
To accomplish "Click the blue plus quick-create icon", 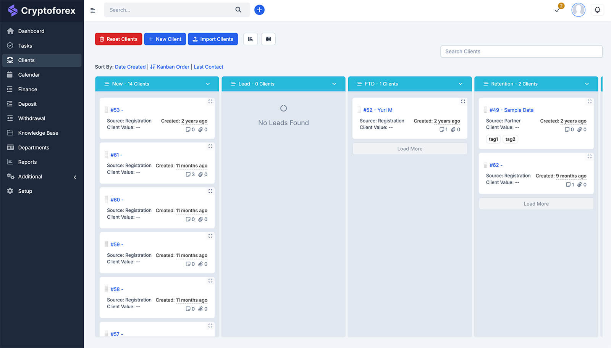I will coord(260,10).
